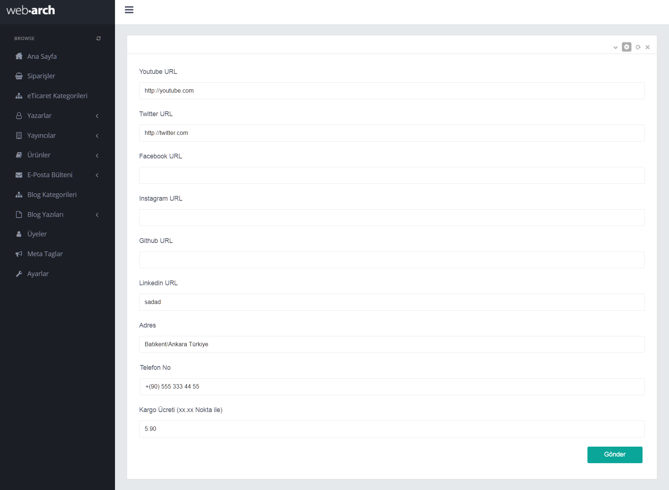This screenshot has height=490, width=669.
Task: Click the Instagram URL label
Action: tap(161, 198)
